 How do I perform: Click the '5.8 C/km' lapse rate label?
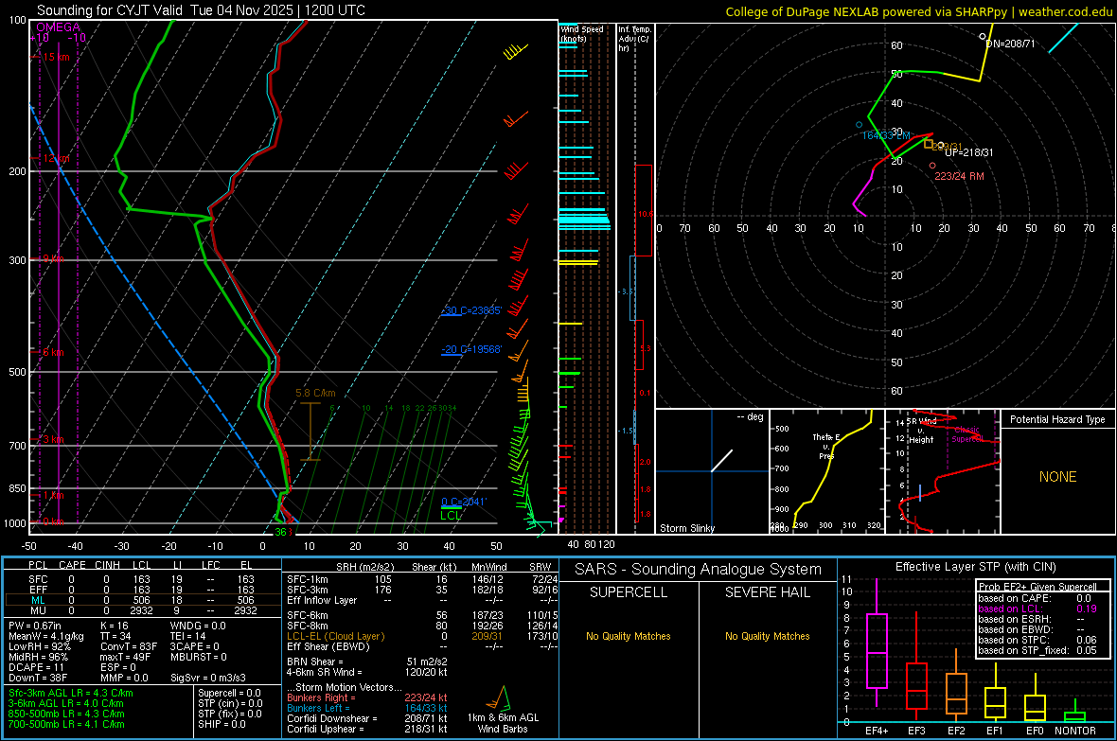(315, 394)
